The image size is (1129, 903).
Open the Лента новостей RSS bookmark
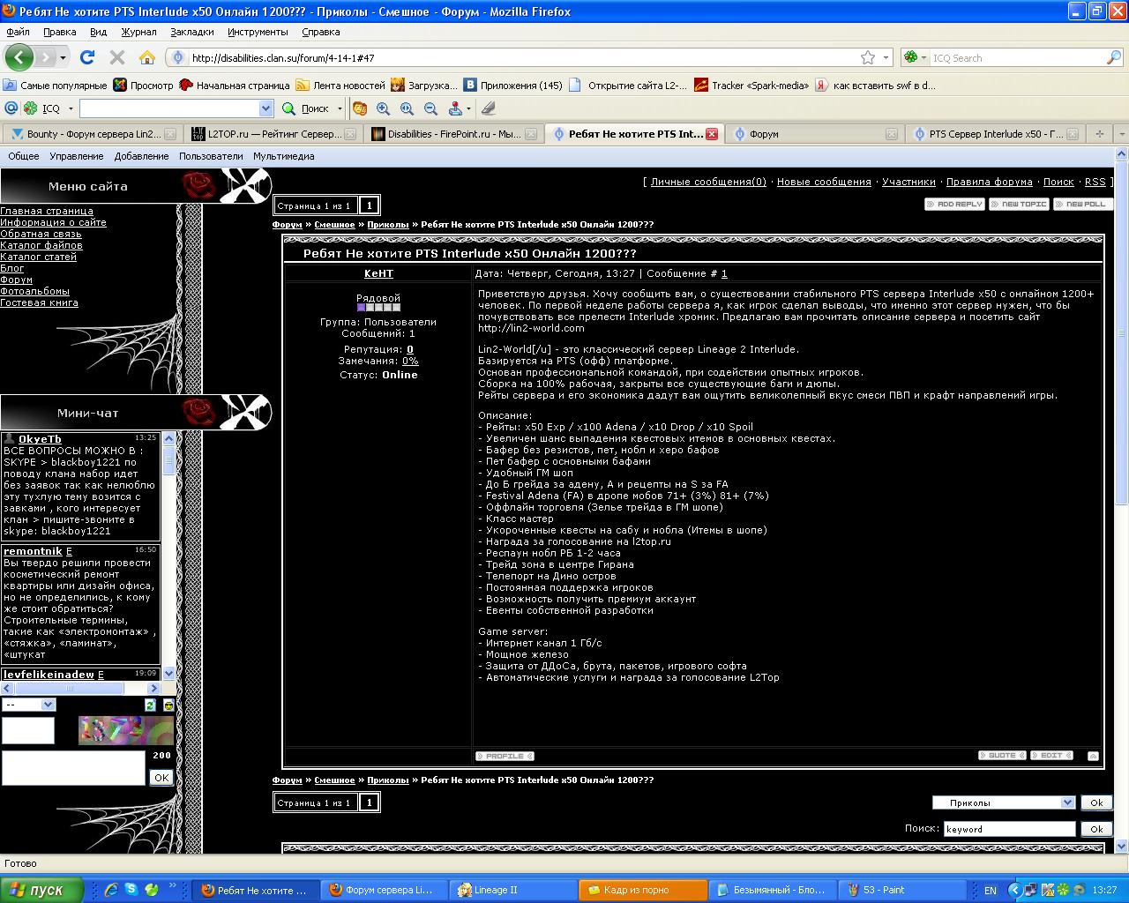(x=340, y=86)
